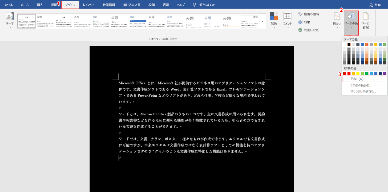Pick the orange standard color swatch
The image size is (388, 192).
[354, 73]
